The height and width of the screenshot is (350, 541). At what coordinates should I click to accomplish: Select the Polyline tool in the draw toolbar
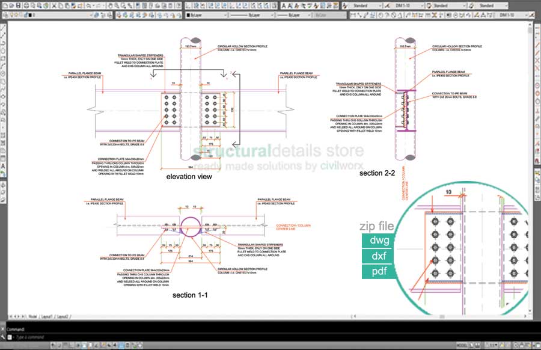pyautogui.click(x=3, y=43)
